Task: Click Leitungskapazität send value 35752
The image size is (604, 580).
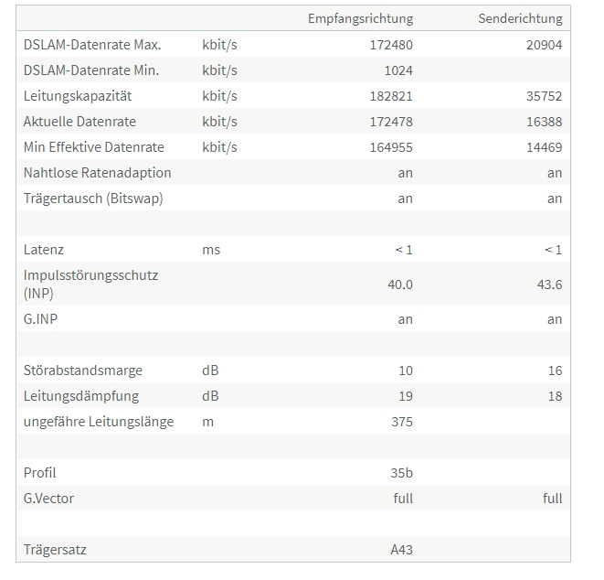Action: point(544,96)
